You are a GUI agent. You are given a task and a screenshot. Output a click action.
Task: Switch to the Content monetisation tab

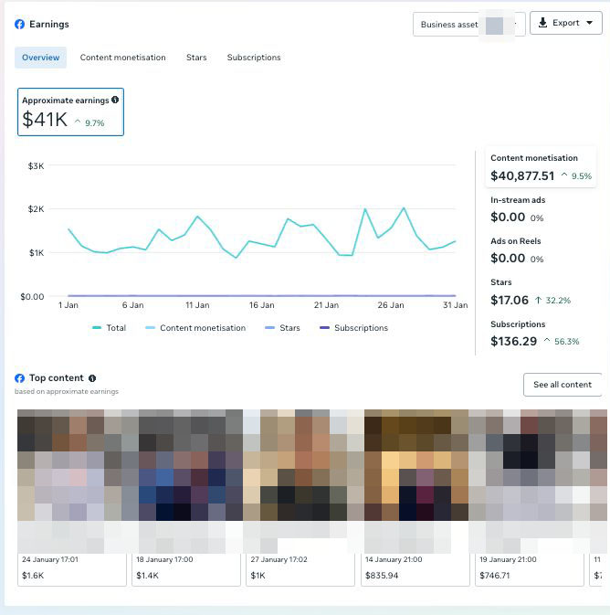click(x=122, y=58)
